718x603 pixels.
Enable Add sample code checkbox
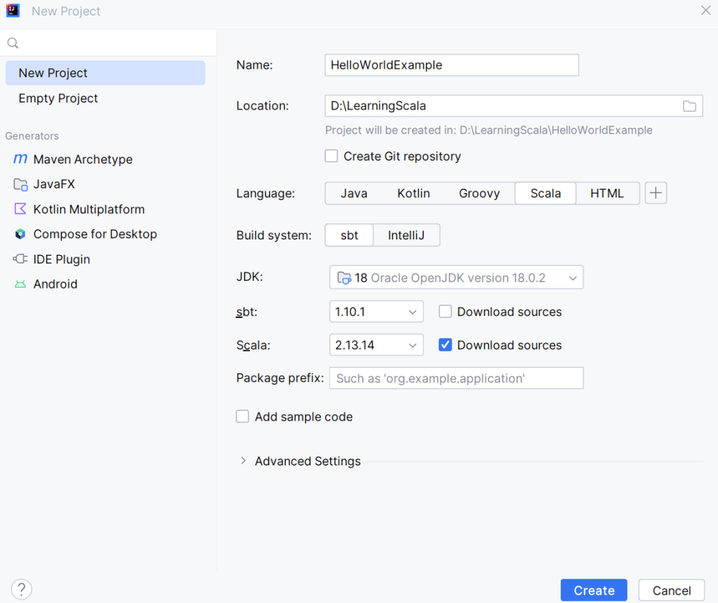click(242, 416)
